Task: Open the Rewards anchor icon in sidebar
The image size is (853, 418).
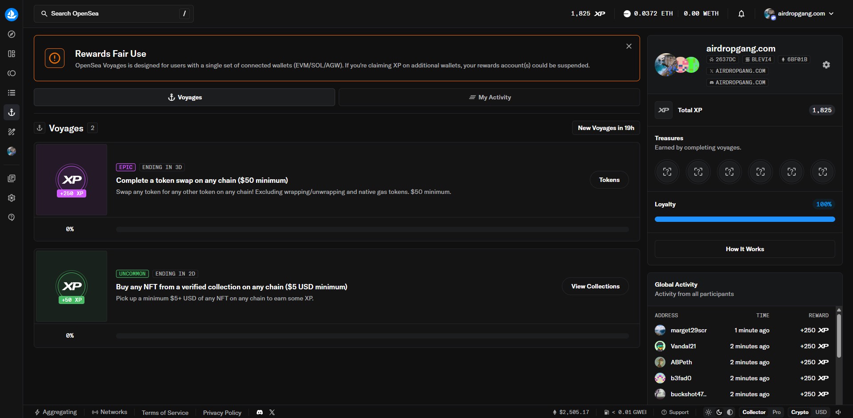Action: pyautogui.click(x=12, y=112)
